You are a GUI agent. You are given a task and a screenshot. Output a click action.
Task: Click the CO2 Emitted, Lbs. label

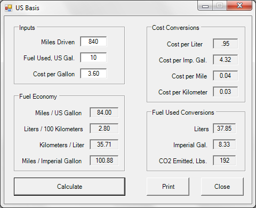coord(183,161)
